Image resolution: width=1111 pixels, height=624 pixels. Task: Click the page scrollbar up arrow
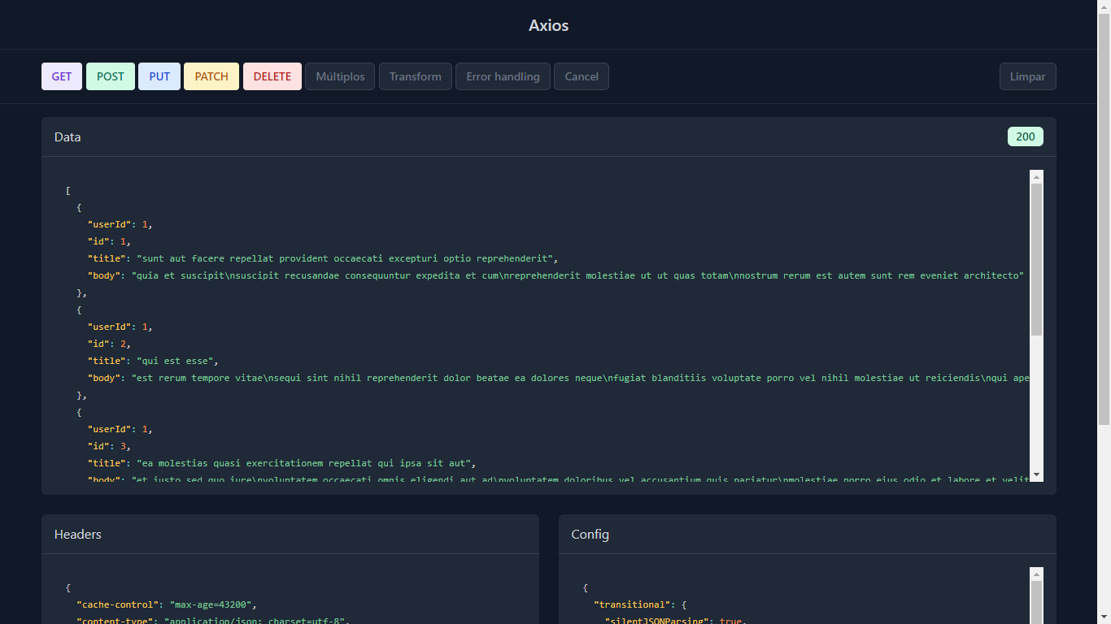1104,6
